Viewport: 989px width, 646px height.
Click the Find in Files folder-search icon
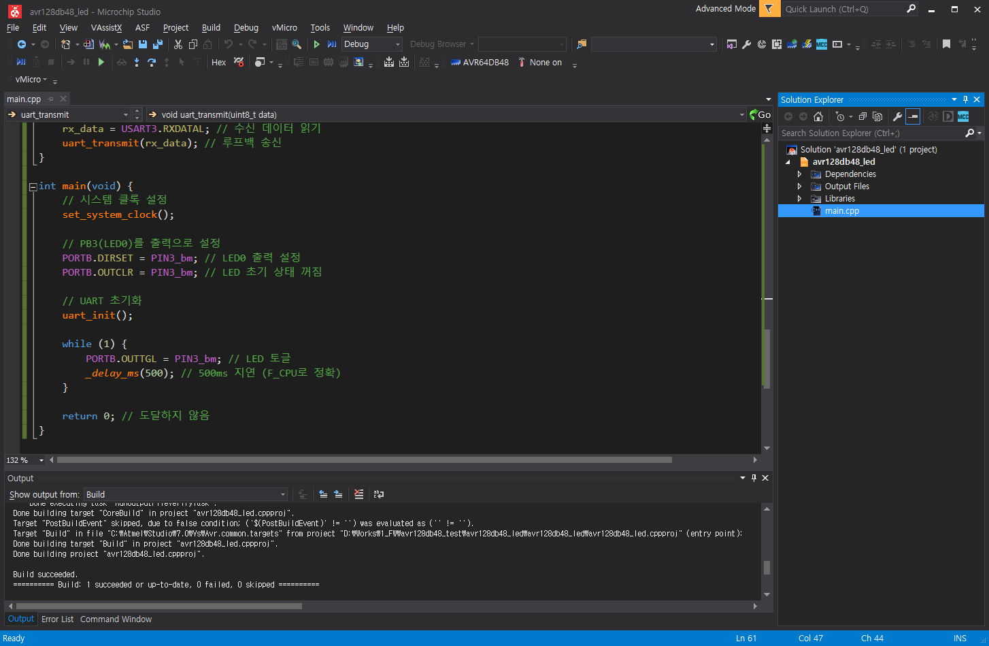pos(582,44)
